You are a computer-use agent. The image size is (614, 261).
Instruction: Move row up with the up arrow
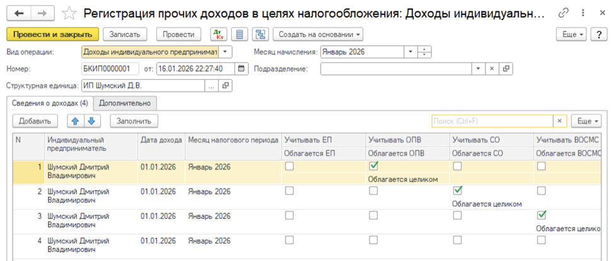[76, 121]
